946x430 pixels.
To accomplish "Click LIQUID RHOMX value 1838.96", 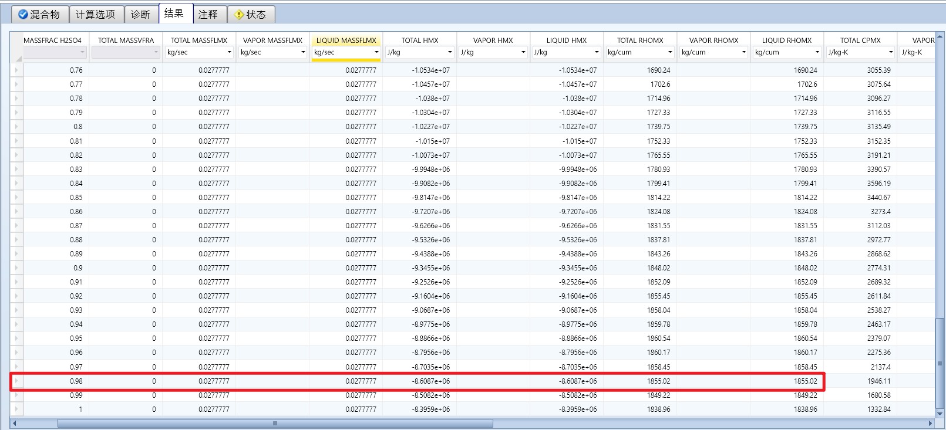I will 806,409.
